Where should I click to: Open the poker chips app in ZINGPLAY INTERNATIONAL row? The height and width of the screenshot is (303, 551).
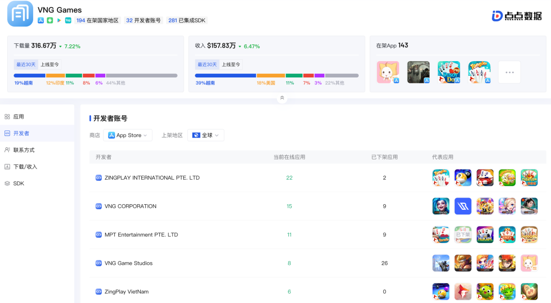point(485,178)
